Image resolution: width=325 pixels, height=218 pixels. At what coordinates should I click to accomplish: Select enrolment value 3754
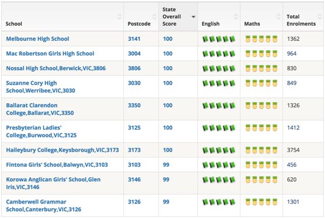pyautogui.click(x=294, y=150)
